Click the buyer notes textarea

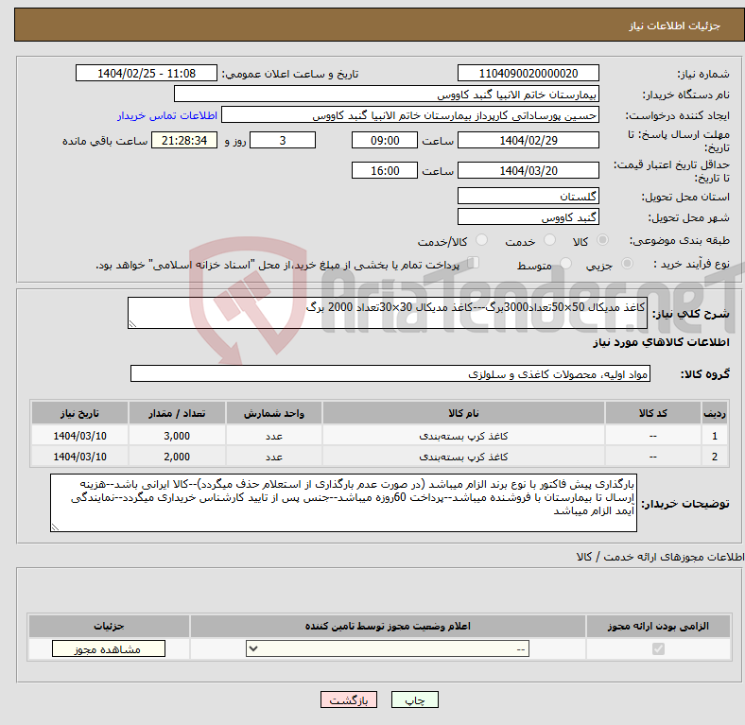[343, 503]
